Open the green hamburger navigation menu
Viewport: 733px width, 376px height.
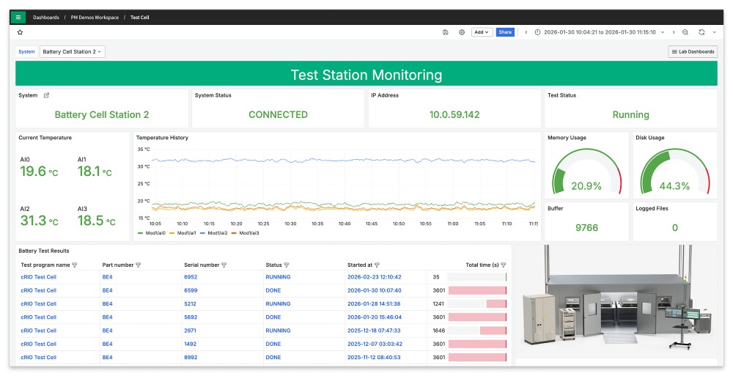pos(18,18)
